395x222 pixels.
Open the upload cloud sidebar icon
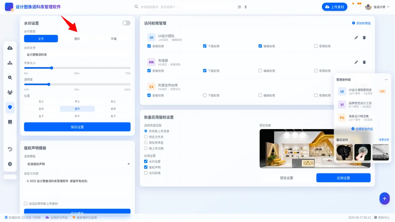click(10, 48)
